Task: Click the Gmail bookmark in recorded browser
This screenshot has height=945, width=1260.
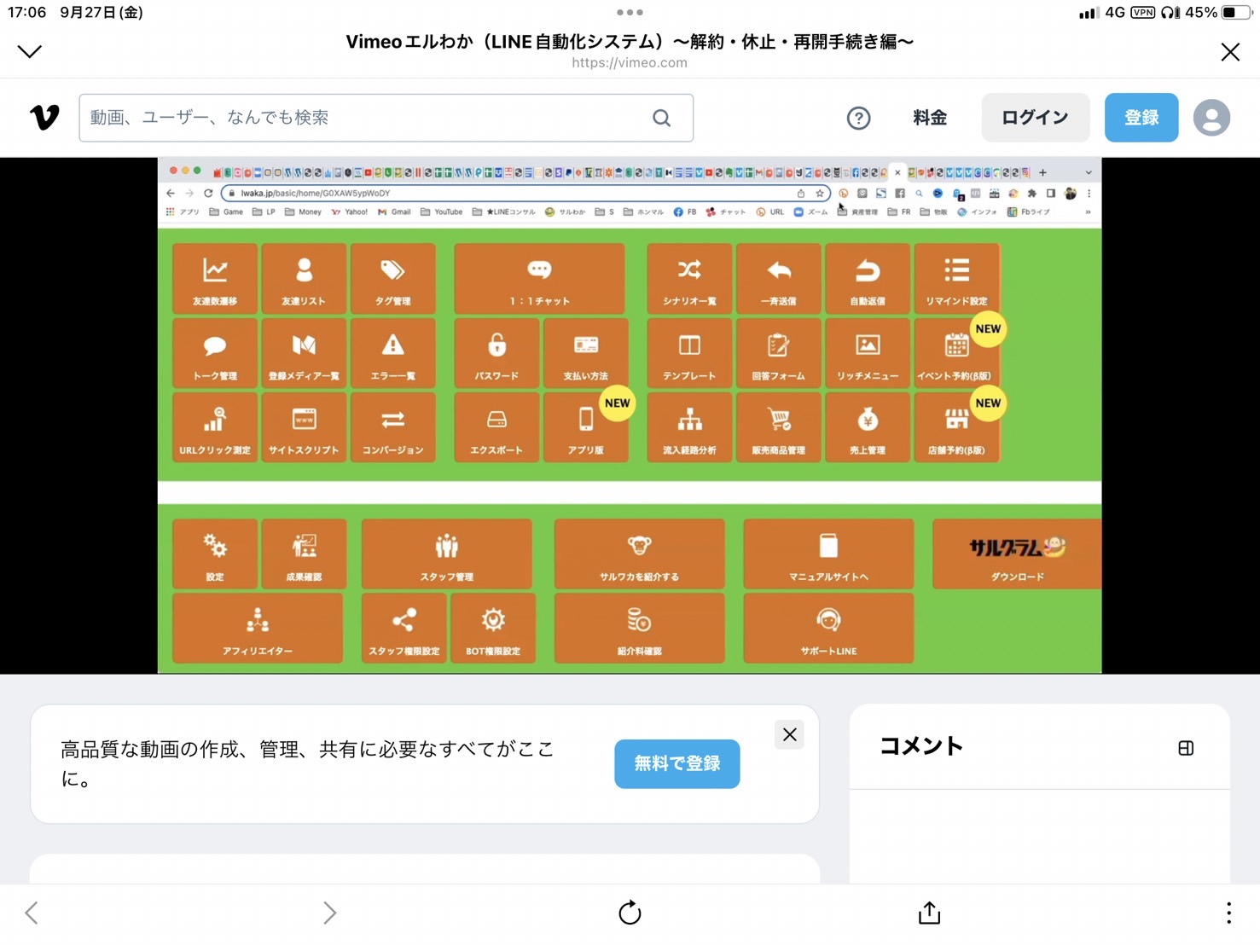Action: (394, 212)
